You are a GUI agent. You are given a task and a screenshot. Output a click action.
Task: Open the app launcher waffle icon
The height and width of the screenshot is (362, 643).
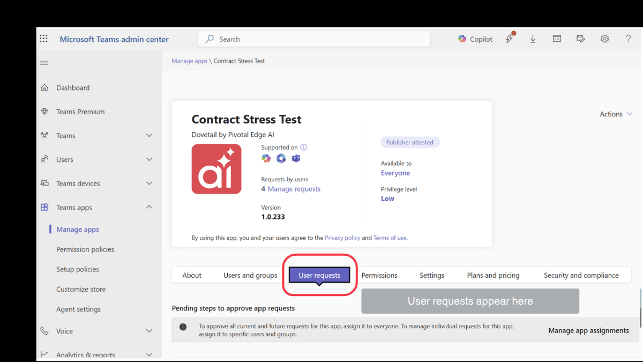pyautogui.click(x=43, y=38)
